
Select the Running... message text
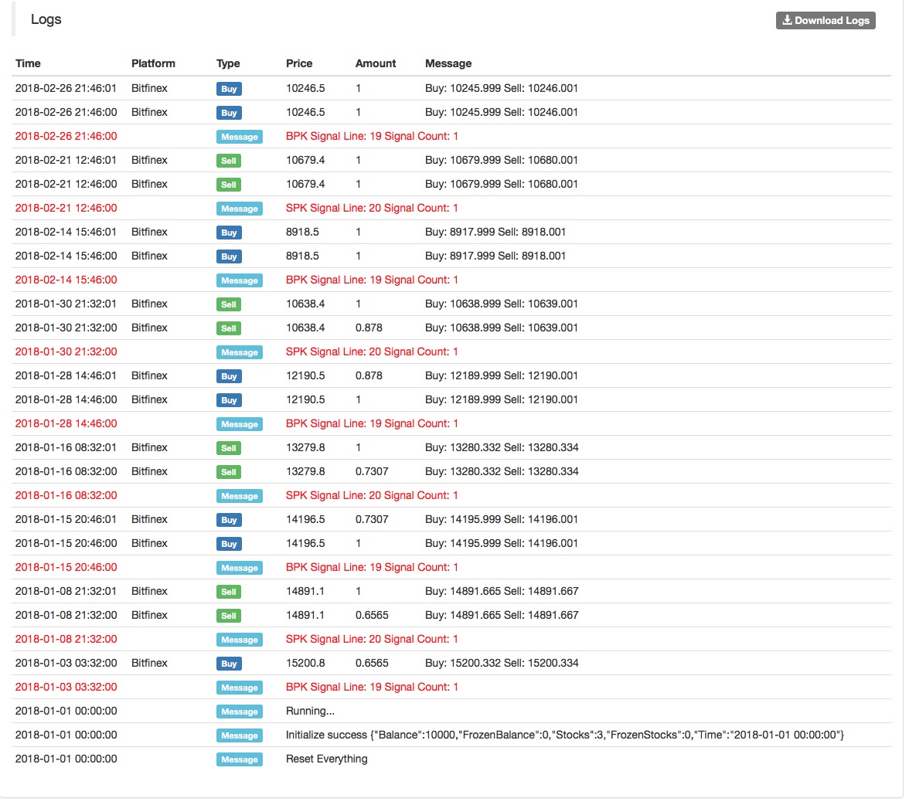pos(310,711)
